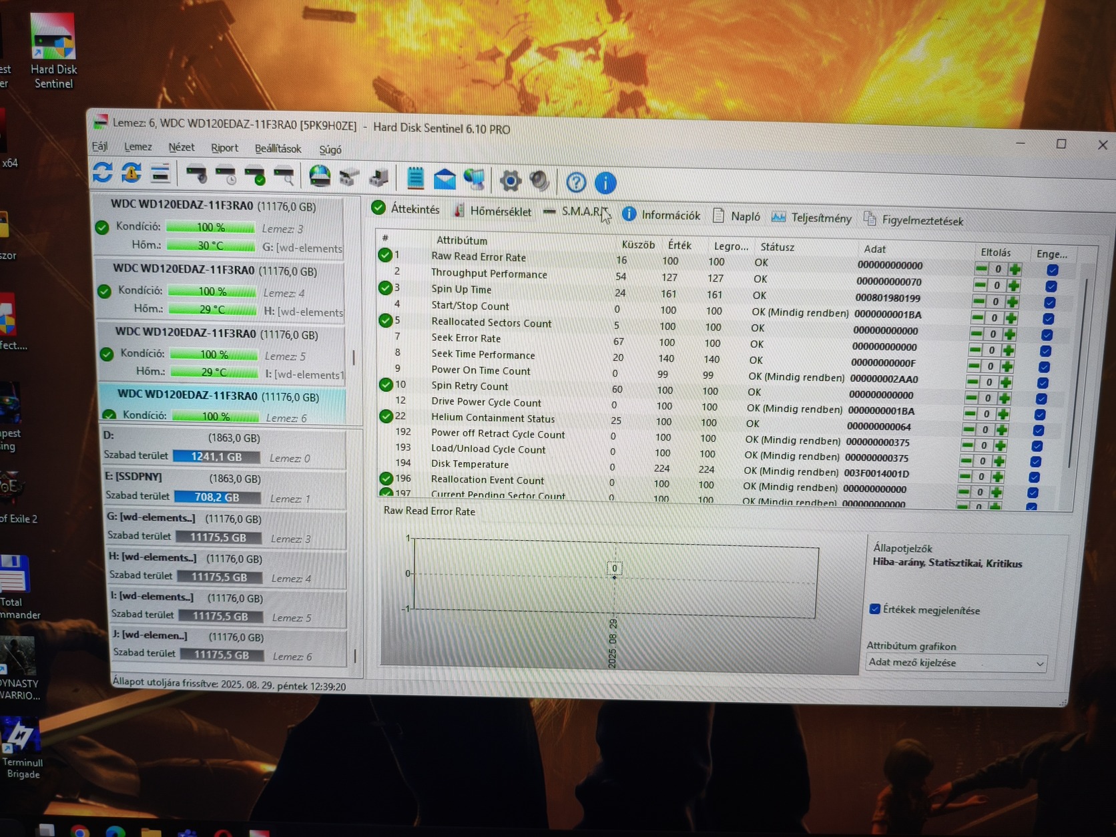Open Microsoft Edge from the taskbar
Image resolution: width=1116 pixels, height=837 pixels.
point(115,831)
